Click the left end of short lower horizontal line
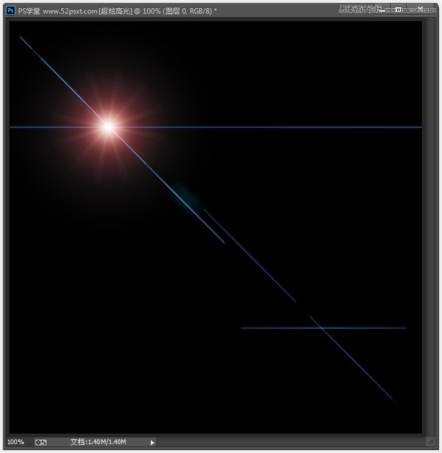442x453 pixels. [x=243, y=328]
